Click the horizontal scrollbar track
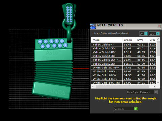162x121 pixels. (x=122, y=86)
